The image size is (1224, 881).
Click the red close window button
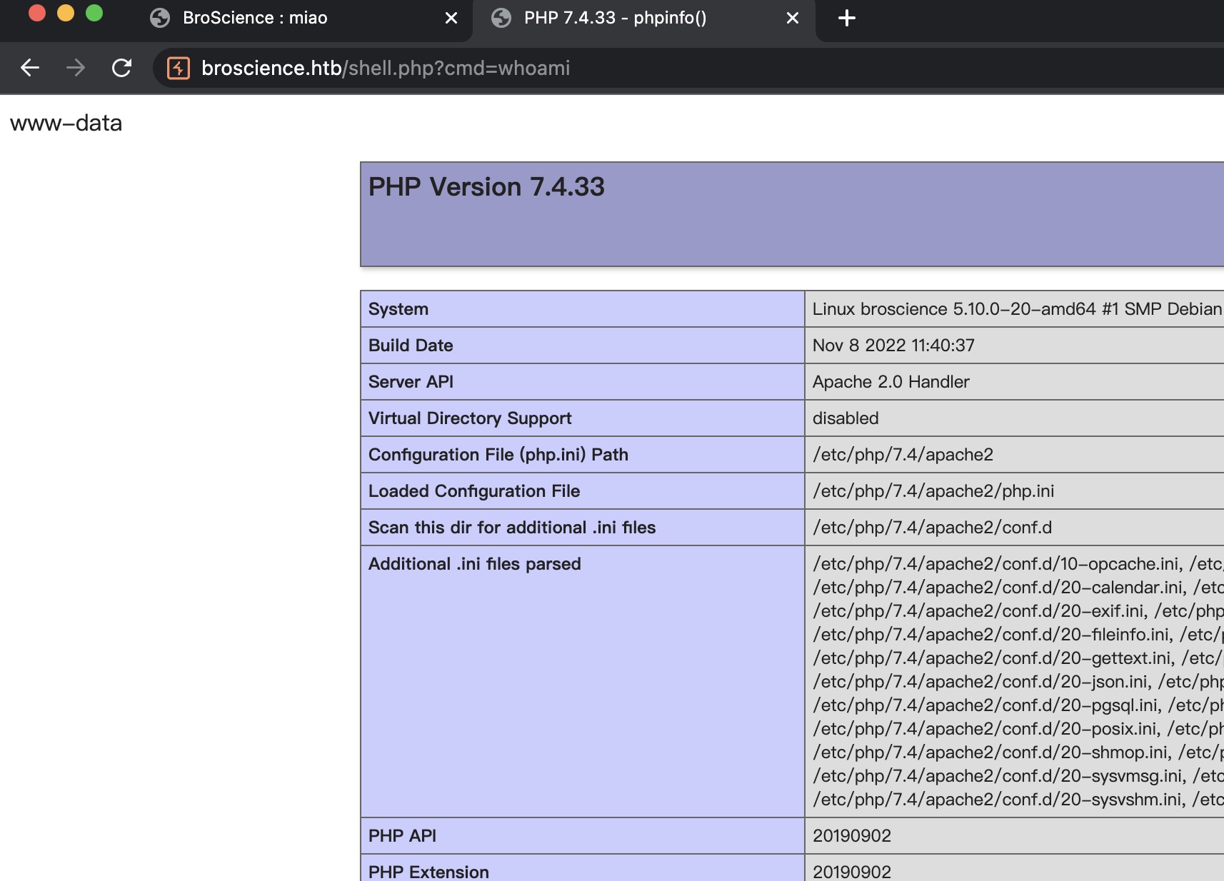click(37, 13)
